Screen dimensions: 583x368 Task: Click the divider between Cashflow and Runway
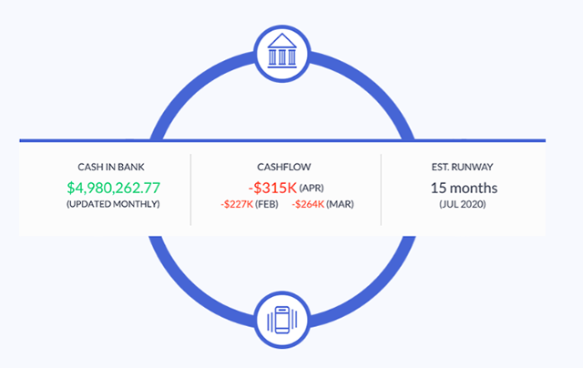pyautogui.click(x=380, y=189)
